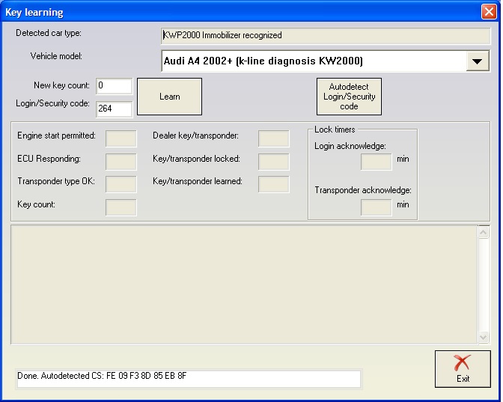
Task: Click the Transponder type OK indicator box
Action: point(121,184)
